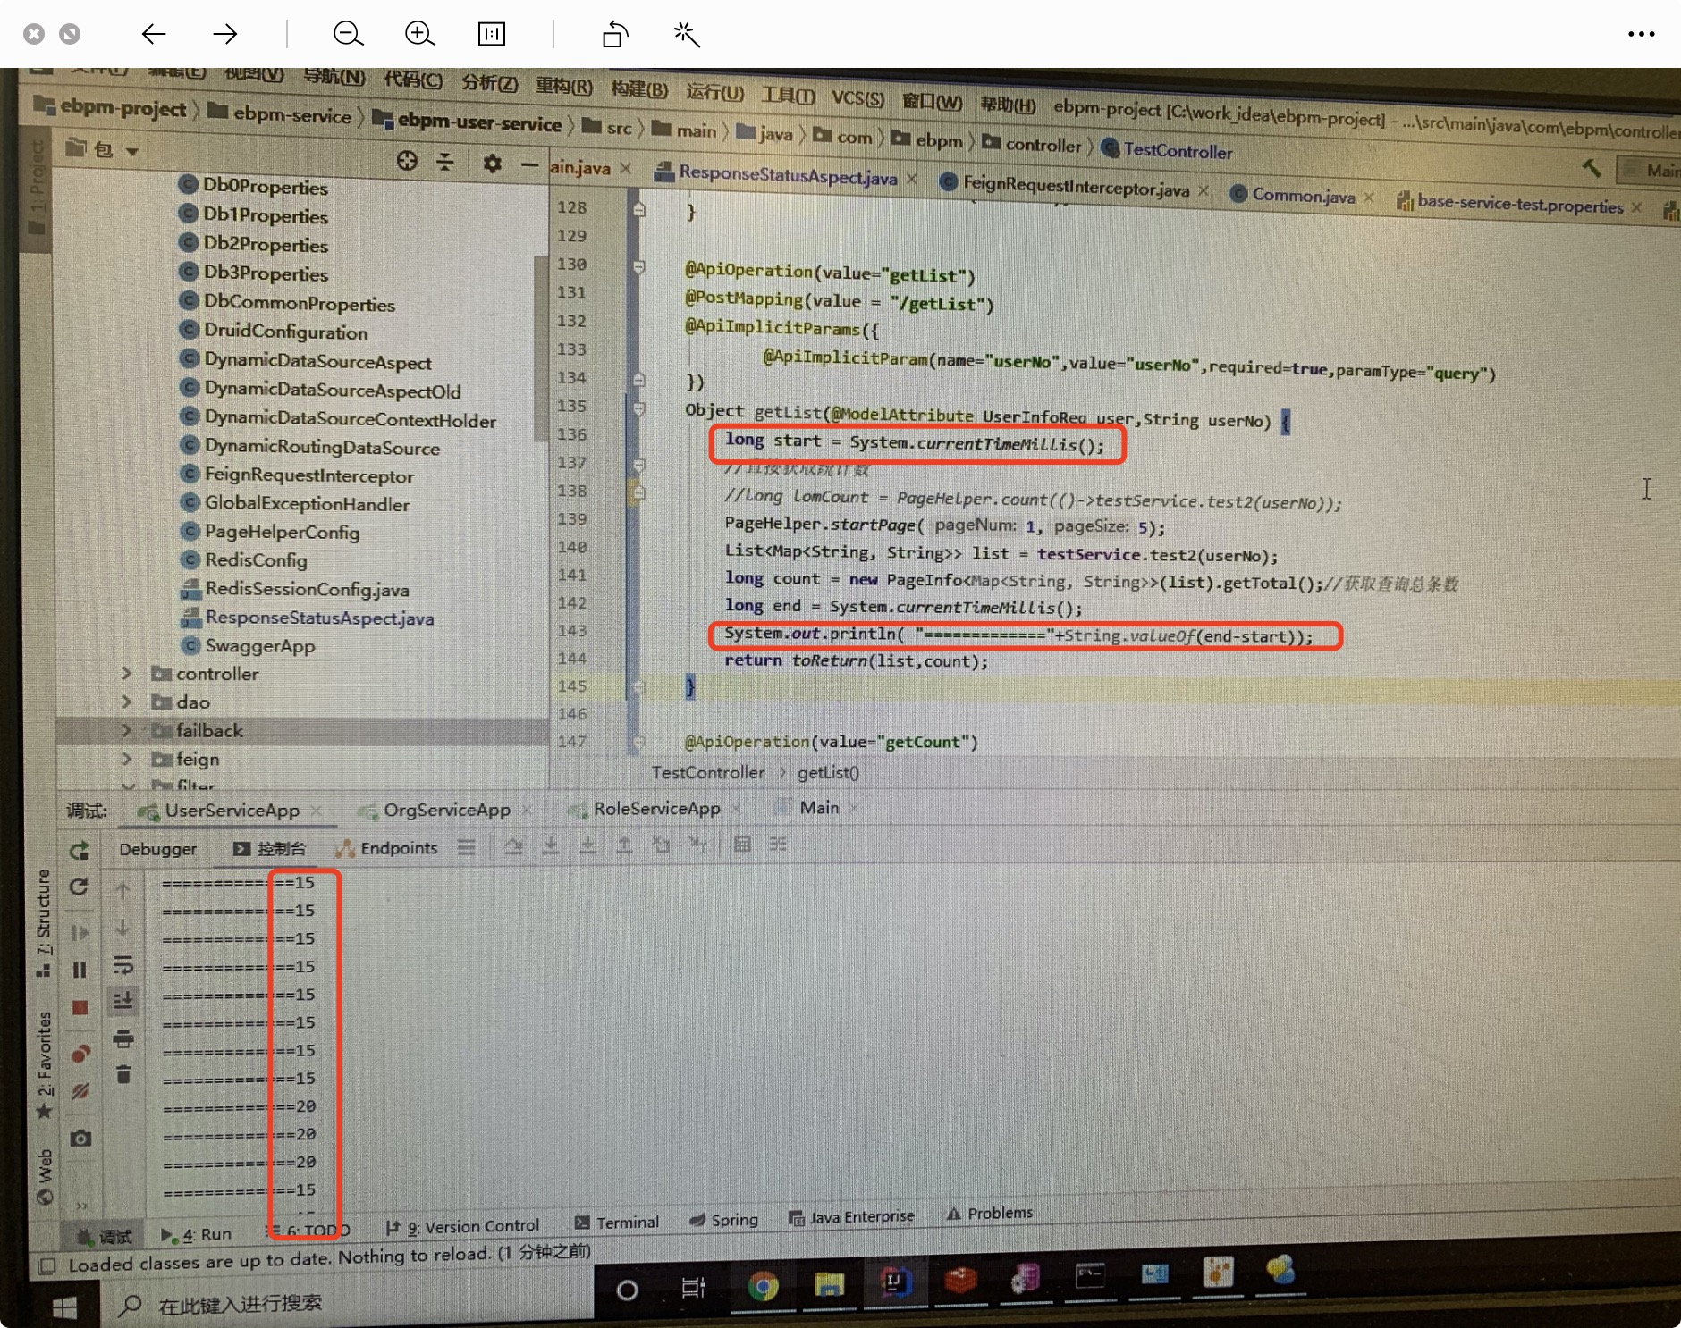
Task: Collapse annotation block at line 130
Action: [x=638, y=266]
